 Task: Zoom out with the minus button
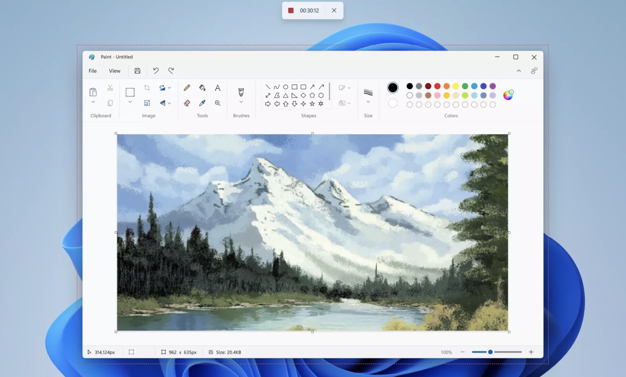[462, 352]
